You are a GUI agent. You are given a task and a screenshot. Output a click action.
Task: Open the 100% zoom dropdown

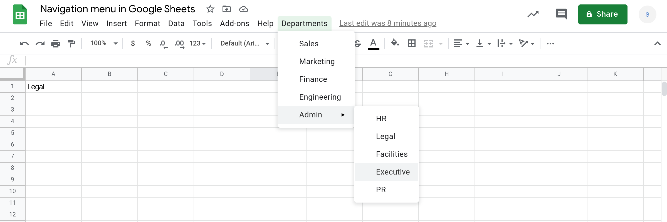point(104,43)
